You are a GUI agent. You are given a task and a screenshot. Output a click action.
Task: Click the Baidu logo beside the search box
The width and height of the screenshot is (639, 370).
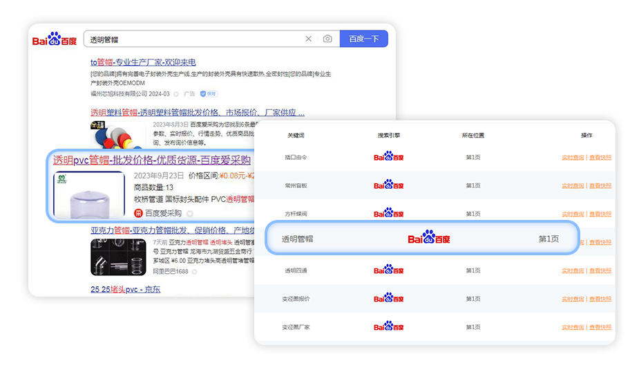tap(54, 39)
